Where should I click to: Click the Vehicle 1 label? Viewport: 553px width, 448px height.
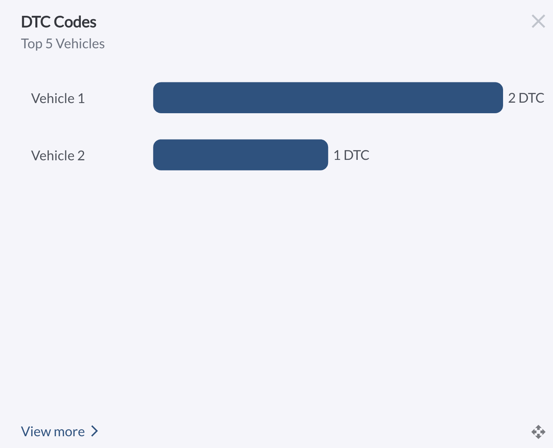(58, 99)
